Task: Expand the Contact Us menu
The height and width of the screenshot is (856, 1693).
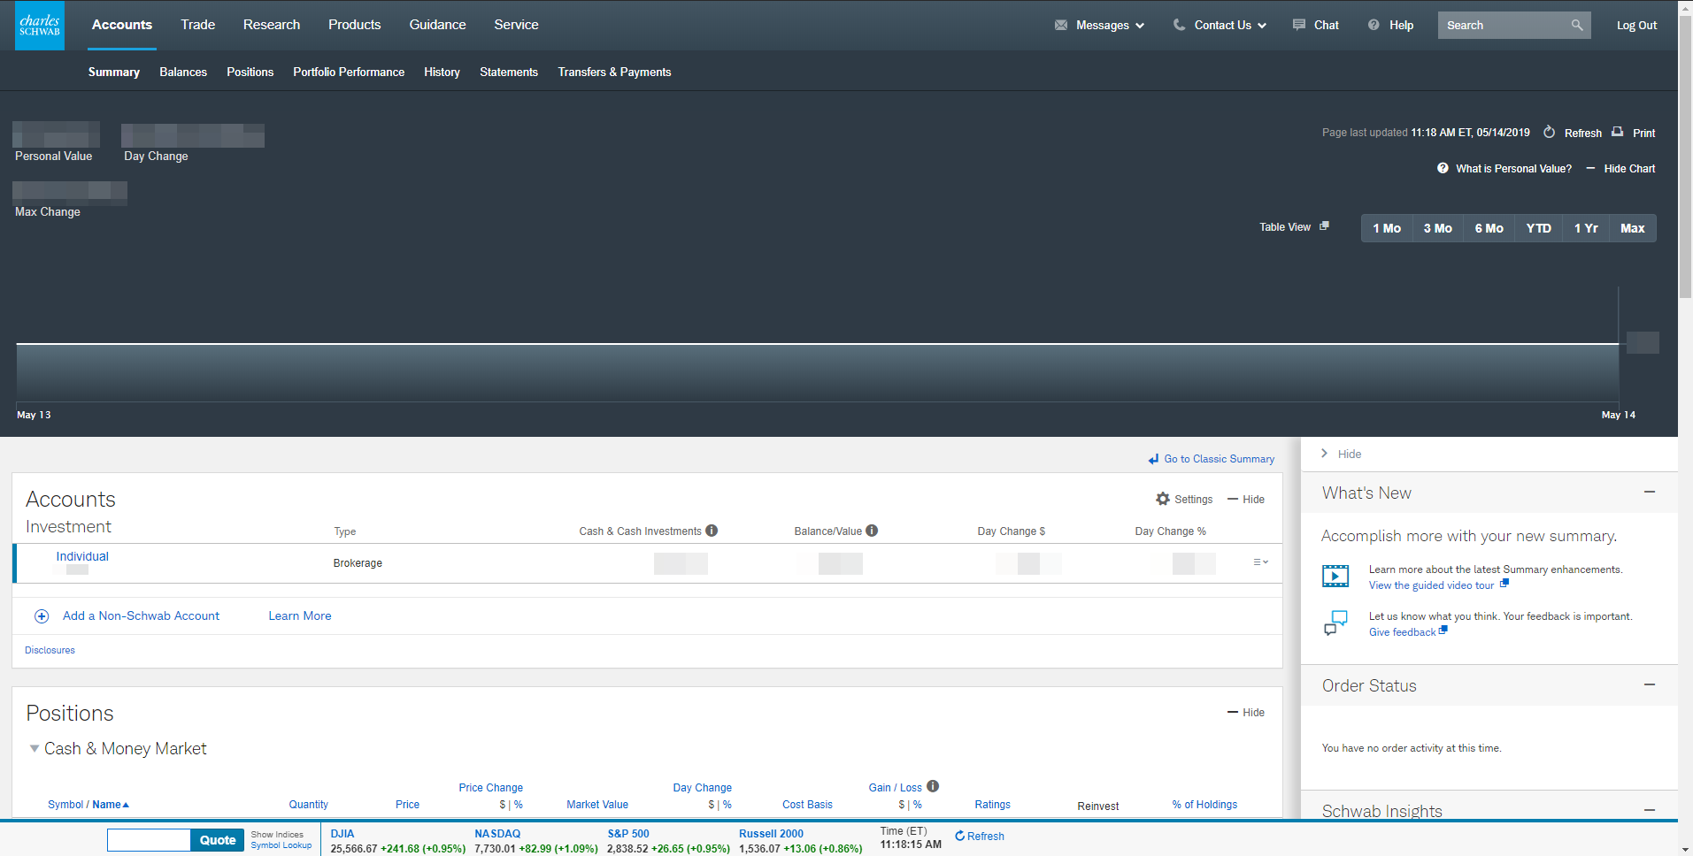Action: [x=1220, y=26]
